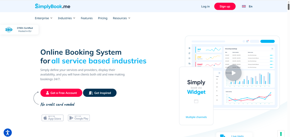
Task: Open the Features page
Action: [x=87, y=18]
